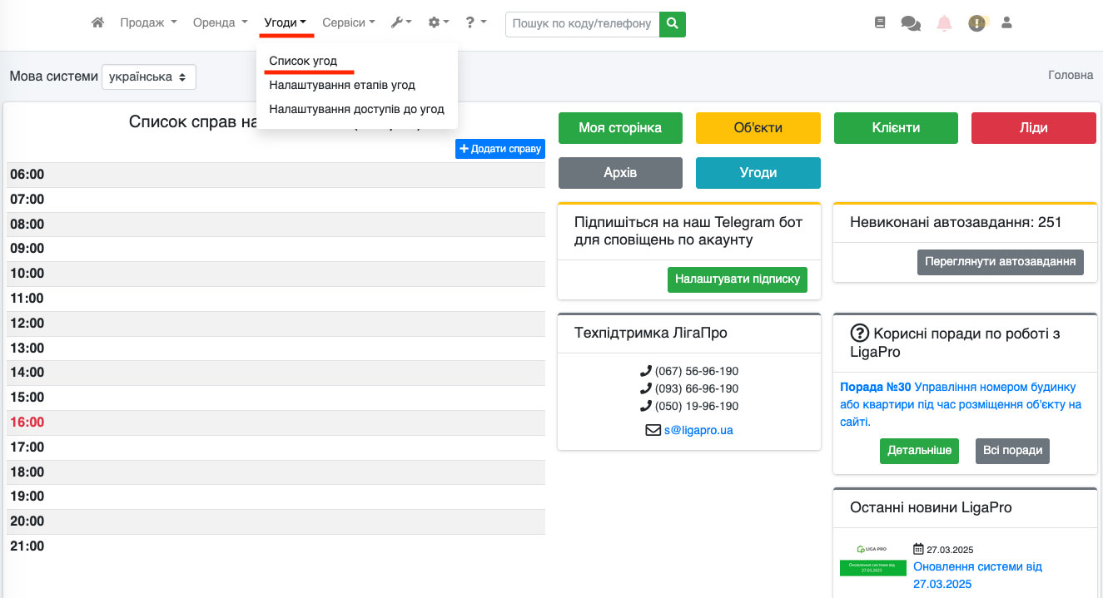Click the 'Додати справу' button

point(499,149)
